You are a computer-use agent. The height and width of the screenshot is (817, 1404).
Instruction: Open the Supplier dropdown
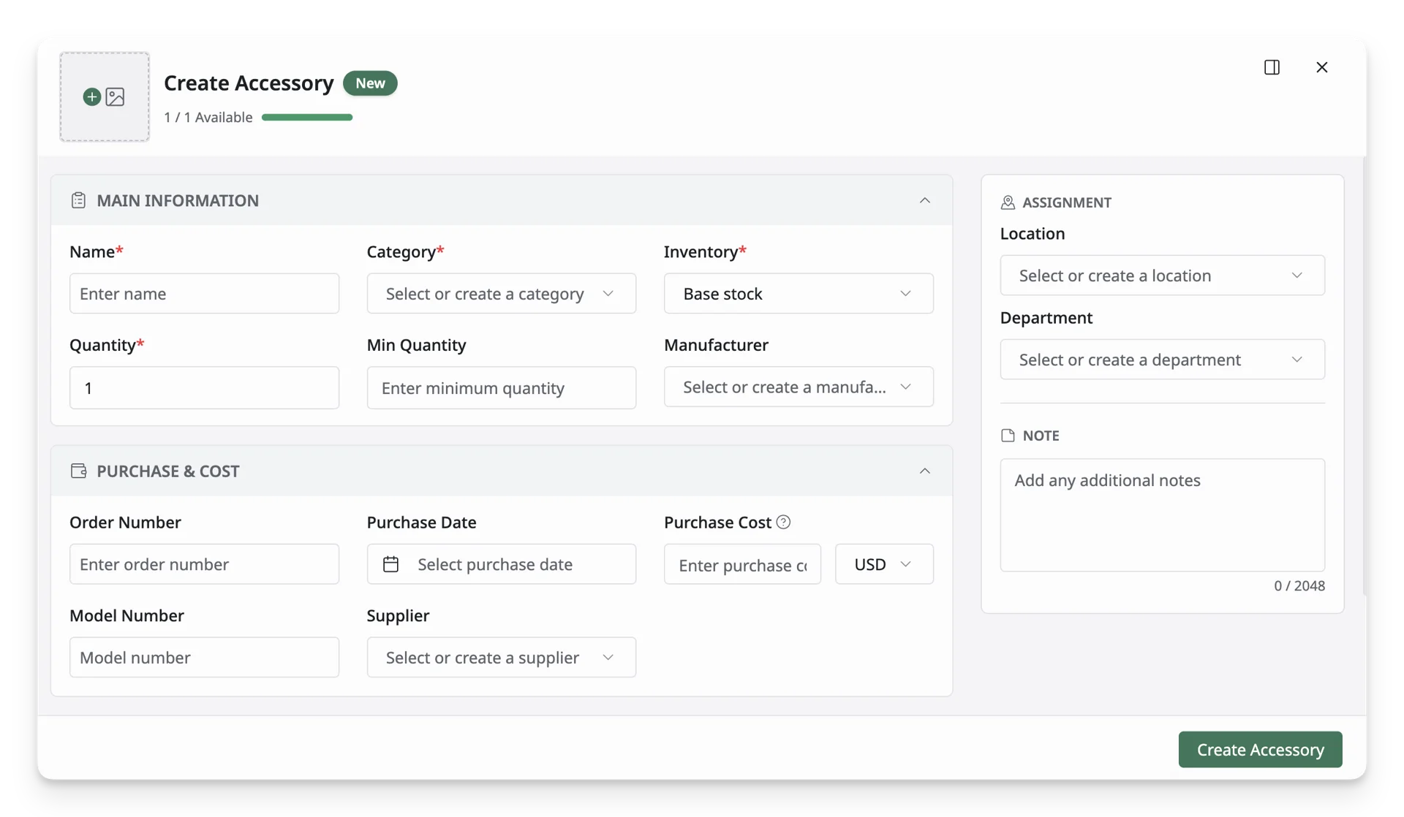[x=501, y=657]
